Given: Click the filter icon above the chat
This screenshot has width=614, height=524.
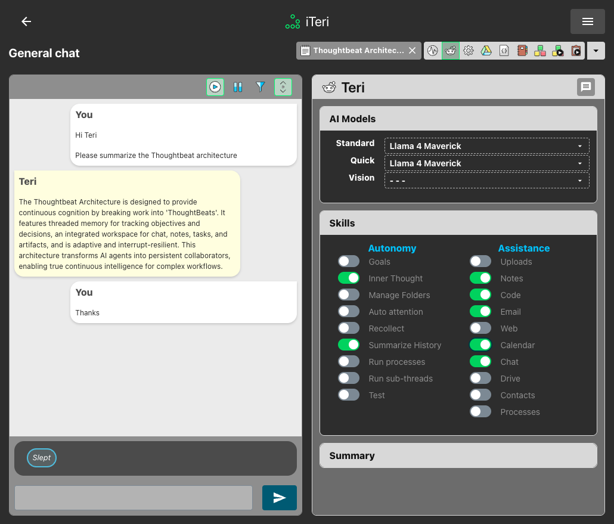Looking at the screenshot, I should point(261,87).
